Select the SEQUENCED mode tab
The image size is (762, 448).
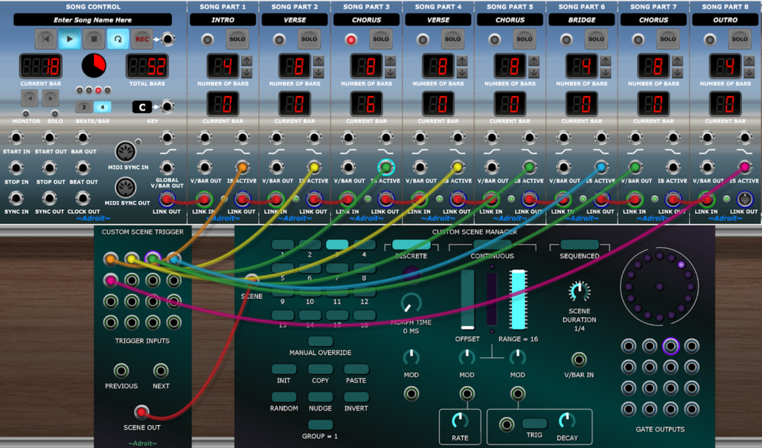[x=580, y=245]
